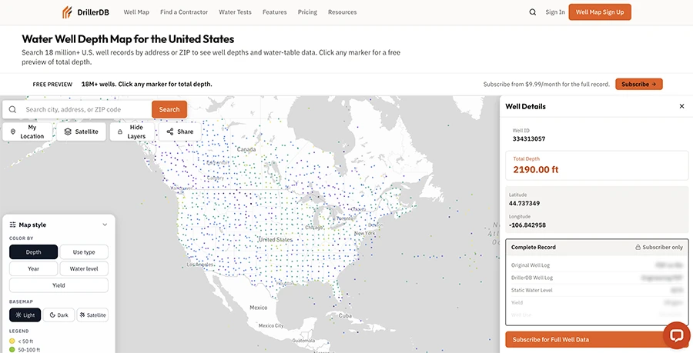693x353 pixels.
Task: Select the Satellite basemap option
Action: [92, 315]
